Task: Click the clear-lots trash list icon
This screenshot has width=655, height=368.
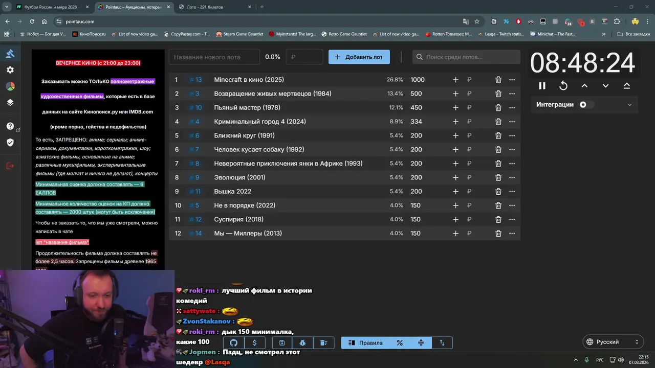Action: 323,343
